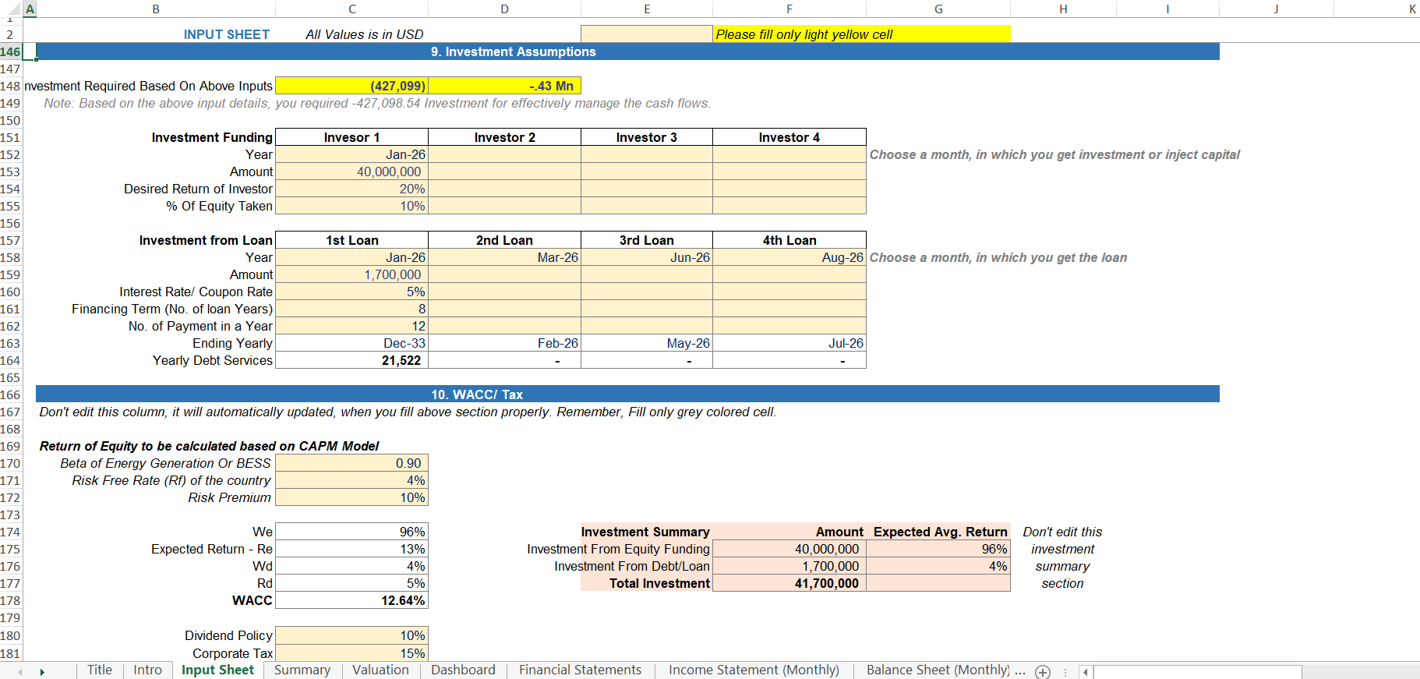1420x679 pixels.
Task: Select row 178 header
Action: (11, 600)
